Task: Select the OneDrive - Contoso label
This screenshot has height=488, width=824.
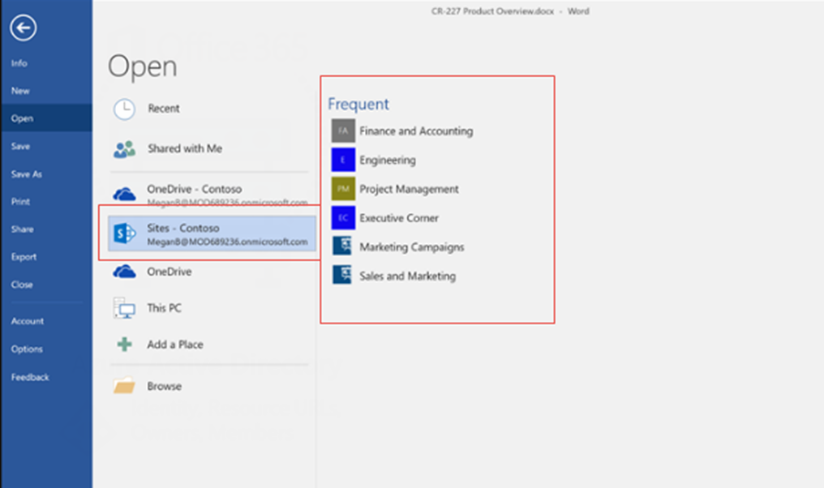Action: [x=195, y=189]
